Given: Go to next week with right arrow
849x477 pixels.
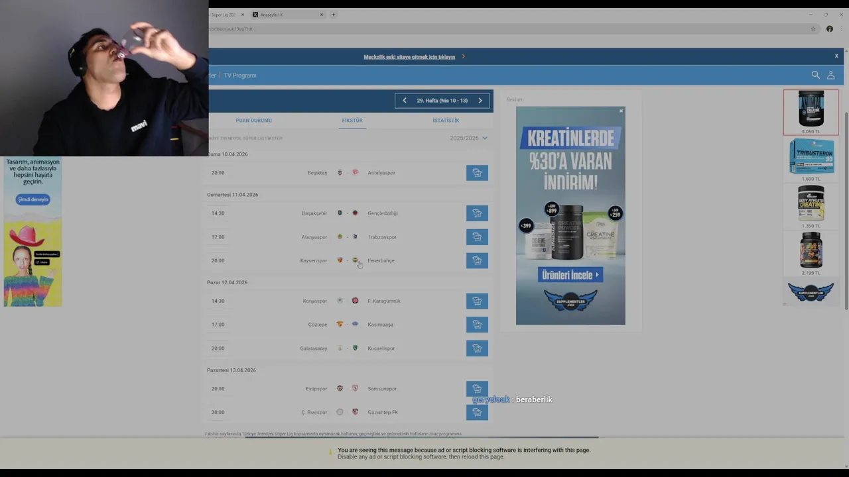Looking at the screenshot, I should pos(480,101).
